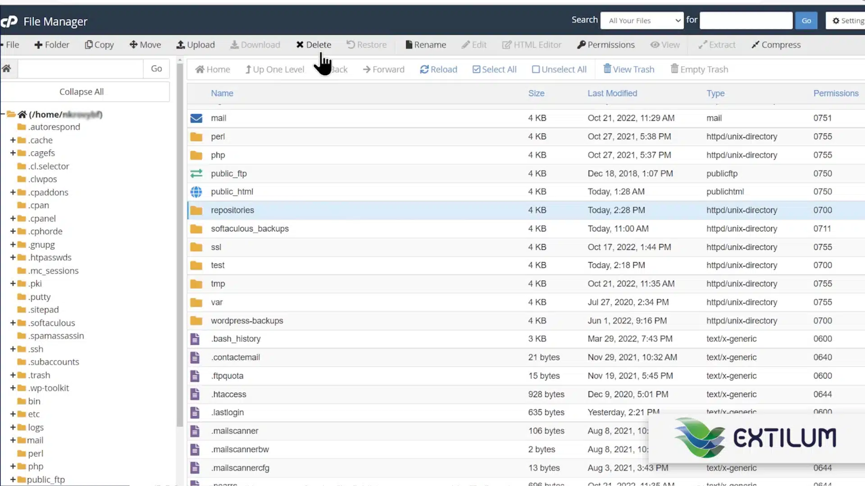Click the public_html globe icon
The width and height of the screenshot is (865, 486).
(196, 192)
